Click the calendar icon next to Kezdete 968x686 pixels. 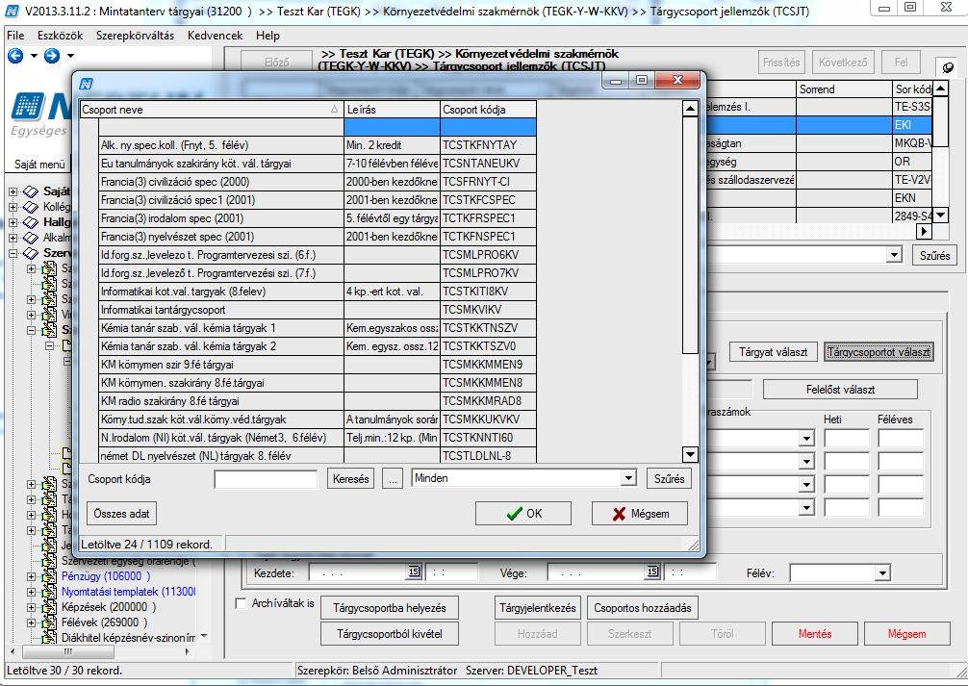click(415, 572)
